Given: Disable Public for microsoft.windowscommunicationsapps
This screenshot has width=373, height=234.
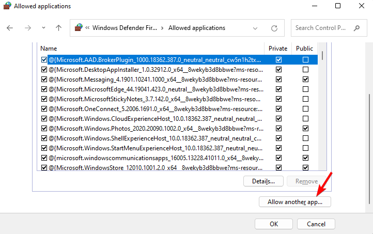Looking at the screenshot, I should (305, 158).
